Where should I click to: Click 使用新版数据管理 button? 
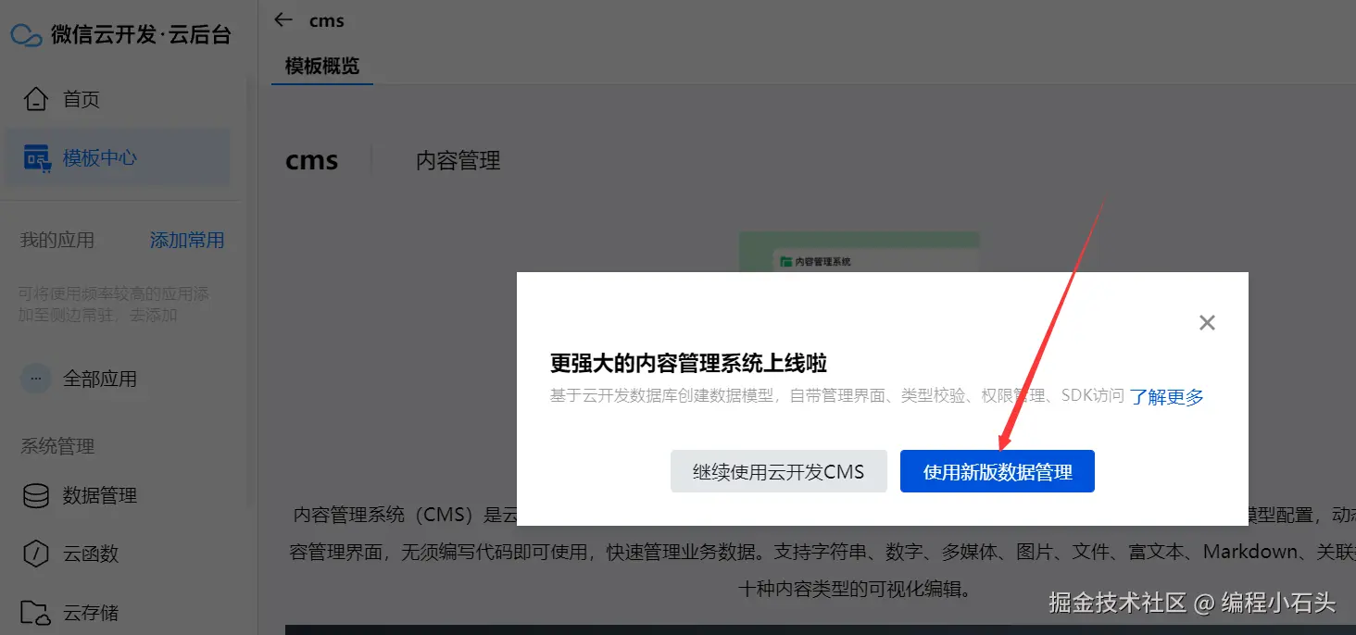[998, 471]
